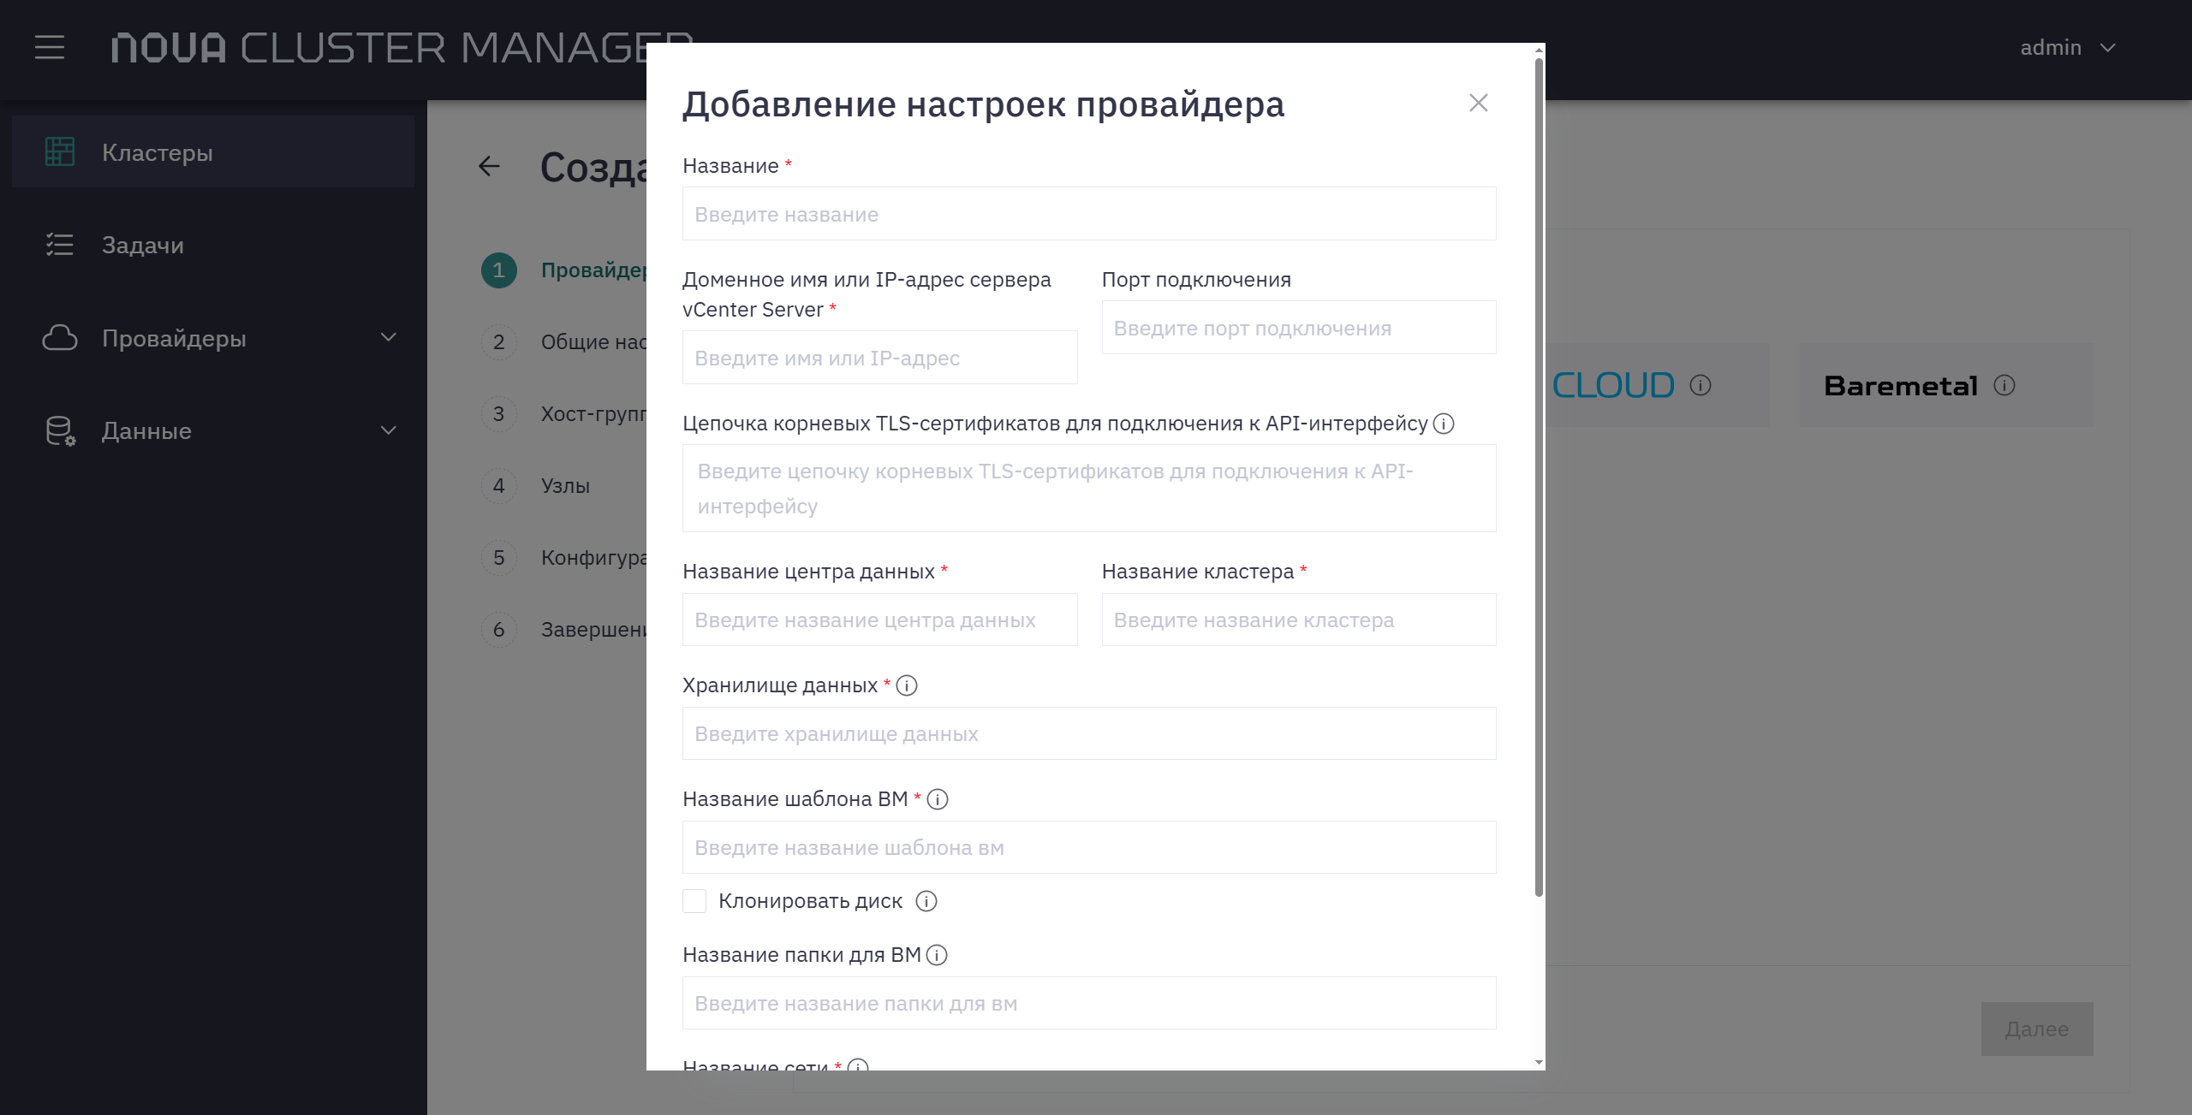The width and height of the screenshot is (2192, 1115).
Task: Show info icon next to CLOUD provider
Action: coord(1701,385)
